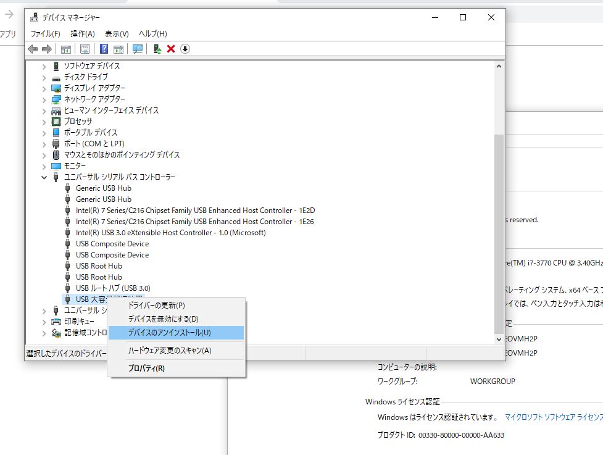603x455 pixels.
Task: Expand the ディスプレイ アダプター category
Action: [x=43, y=88]
